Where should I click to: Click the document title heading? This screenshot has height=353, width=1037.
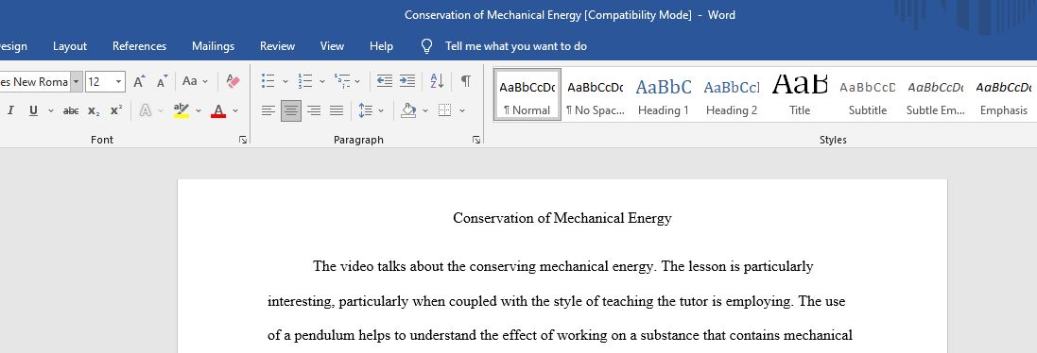[562, 218]
